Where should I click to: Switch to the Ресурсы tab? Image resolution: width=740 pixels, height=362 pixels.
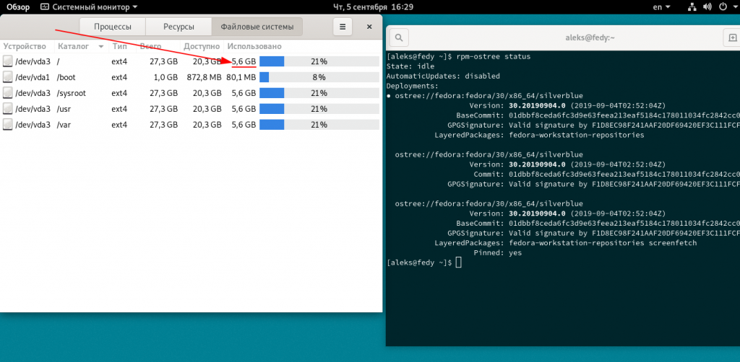tap(178, 27)
